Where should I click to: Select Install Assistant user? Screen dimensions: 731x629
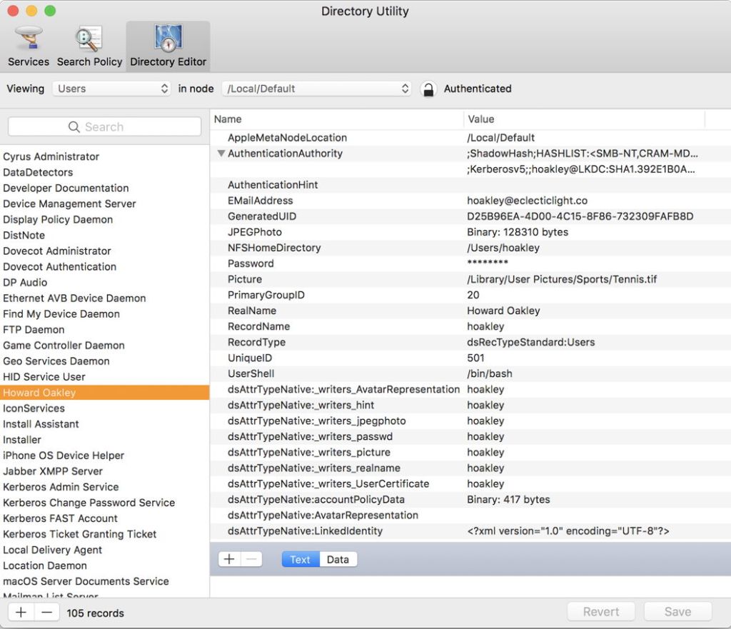(x=104, y=424)
